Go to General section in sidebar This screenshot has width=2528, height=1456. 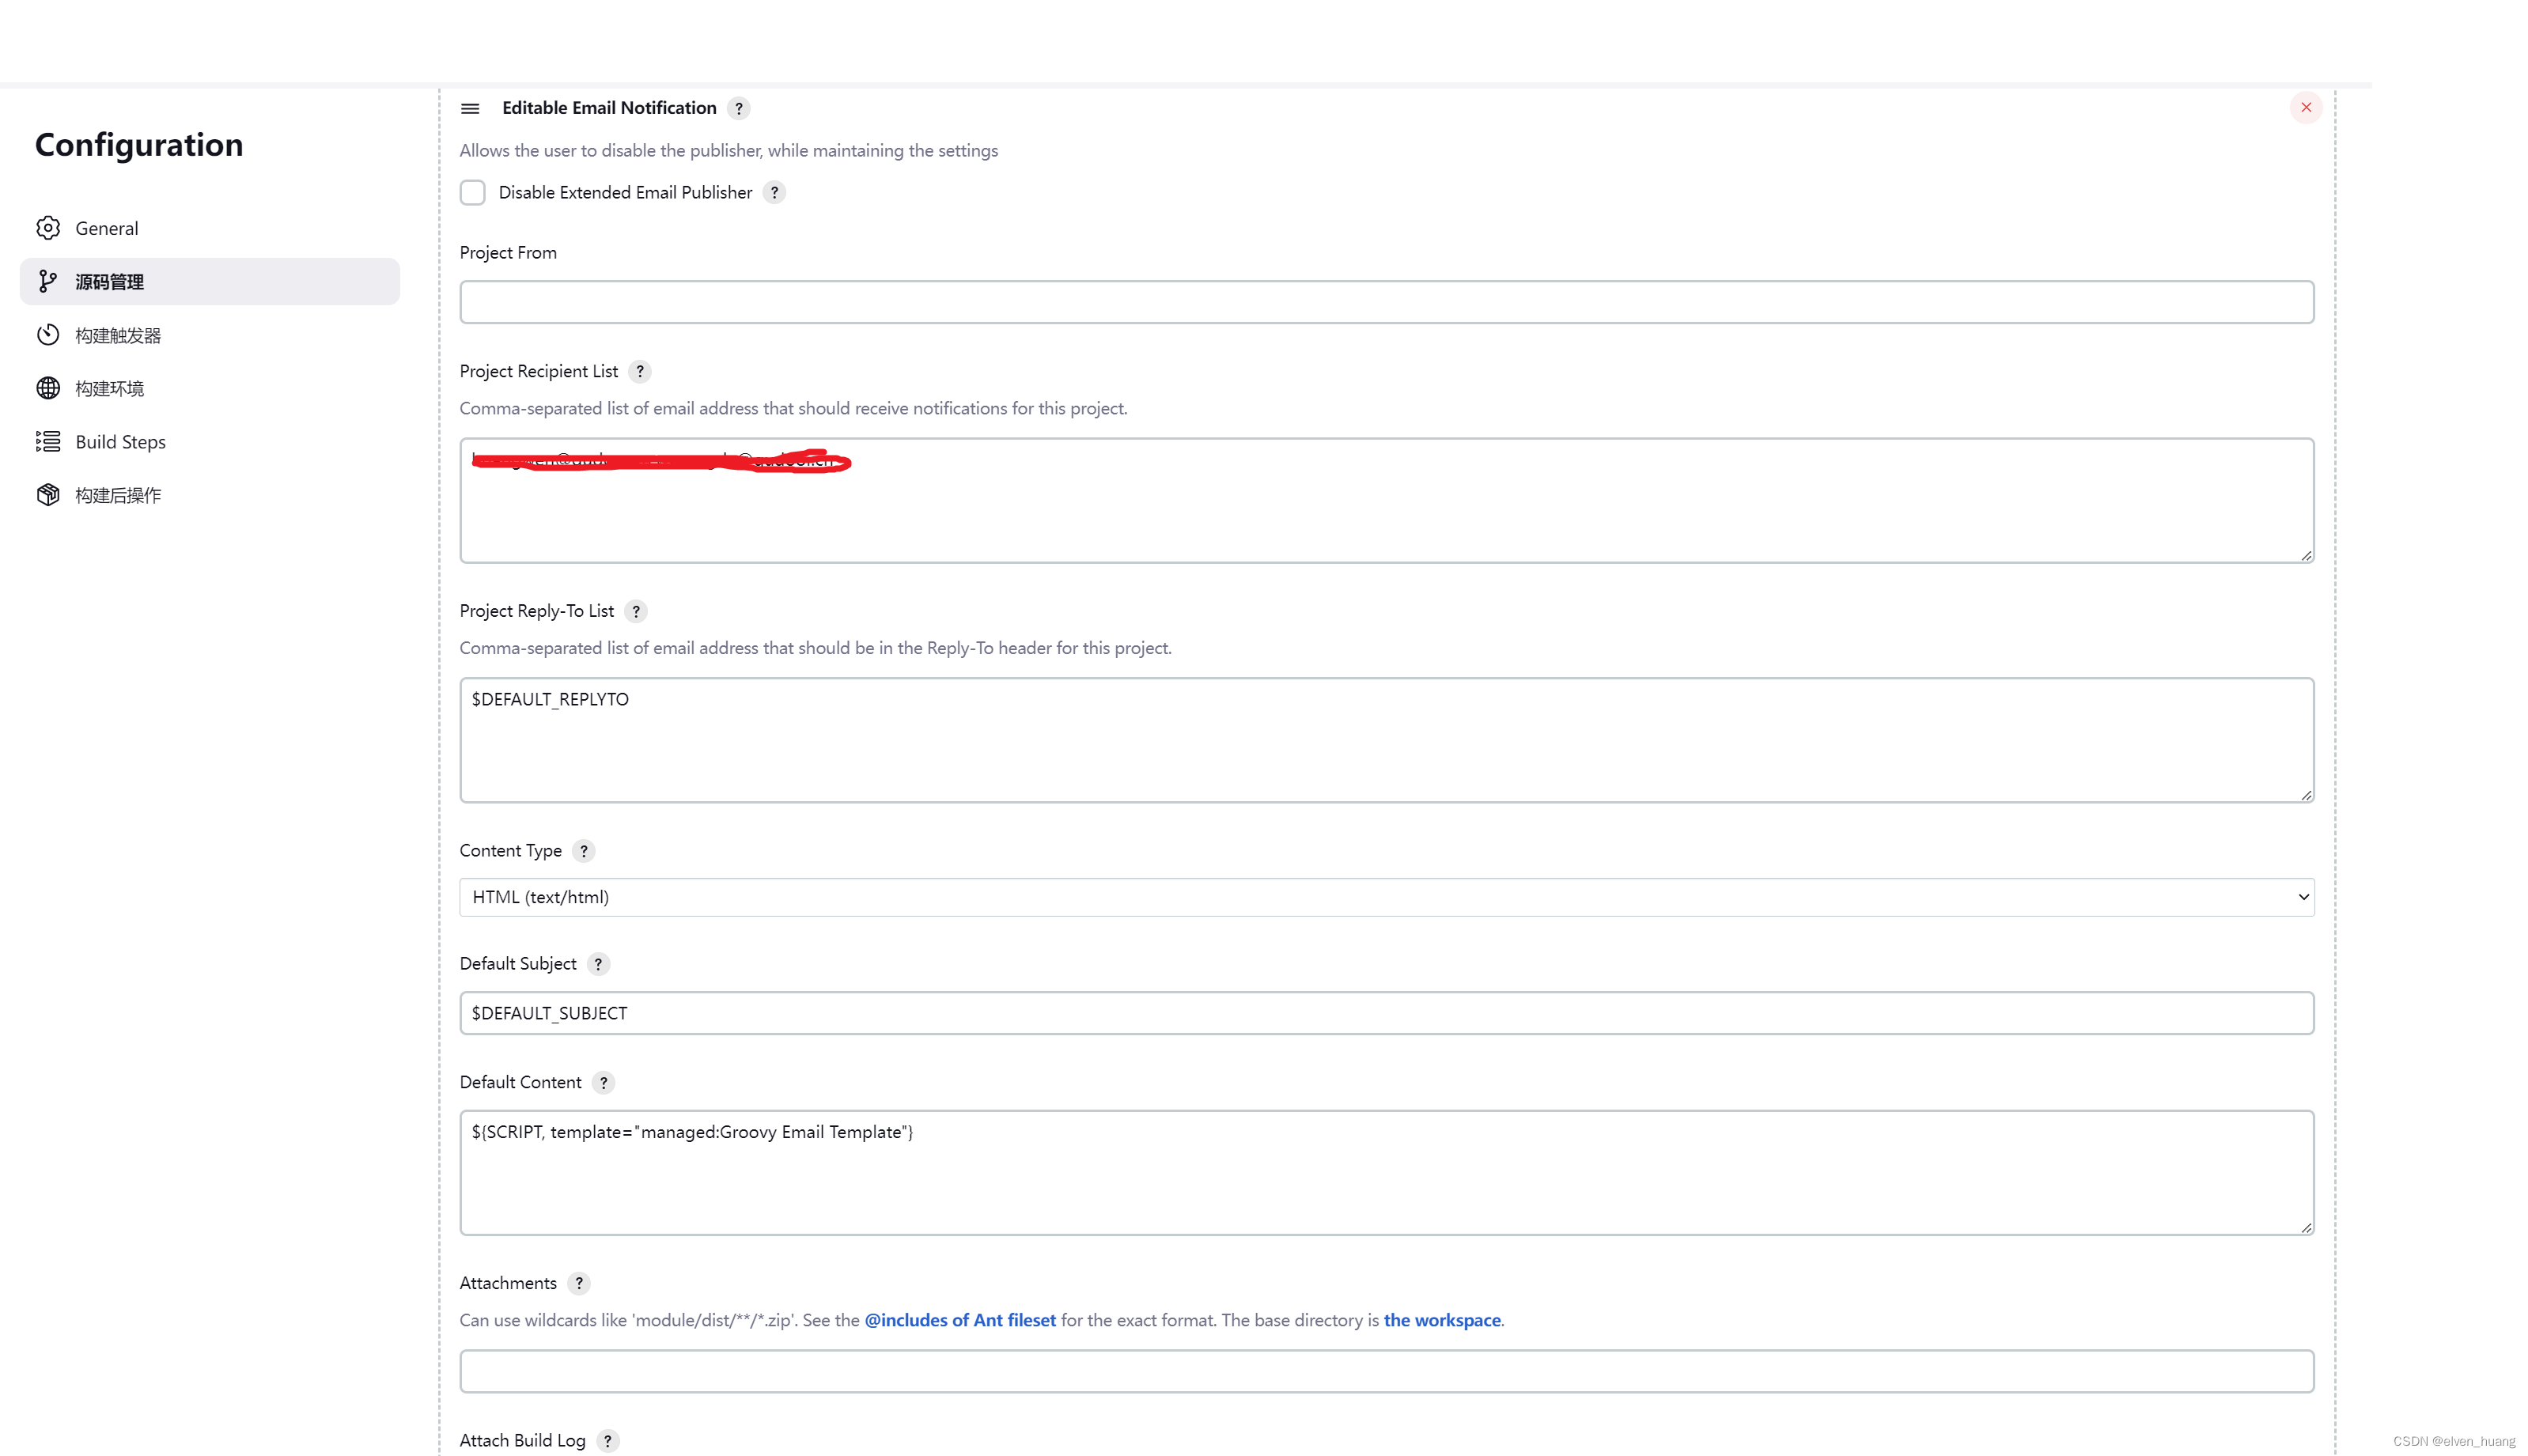click(107, 228)
